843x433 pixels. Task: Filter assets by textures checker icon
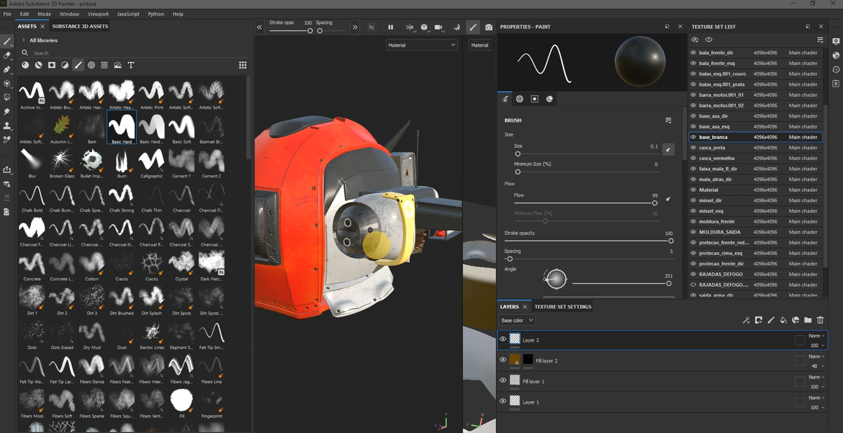coord(91,65)
